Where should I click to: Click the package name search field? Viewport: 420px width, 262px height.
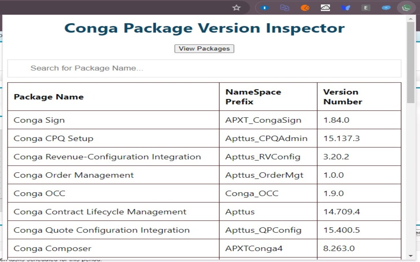pyautogui.click(x=204, y=68)
